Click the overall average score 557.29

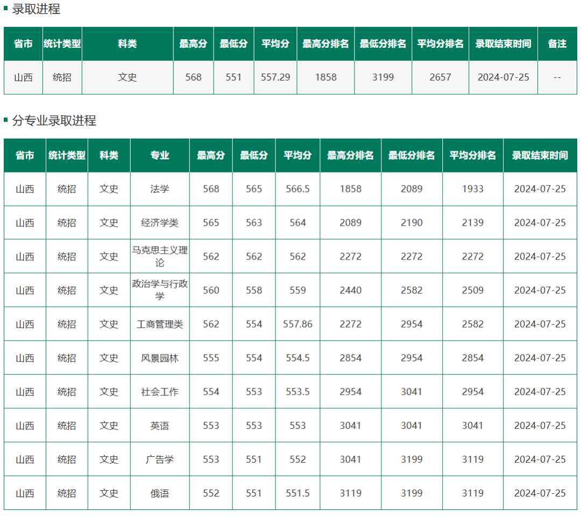pyautogui.click(x=275, y=77)
